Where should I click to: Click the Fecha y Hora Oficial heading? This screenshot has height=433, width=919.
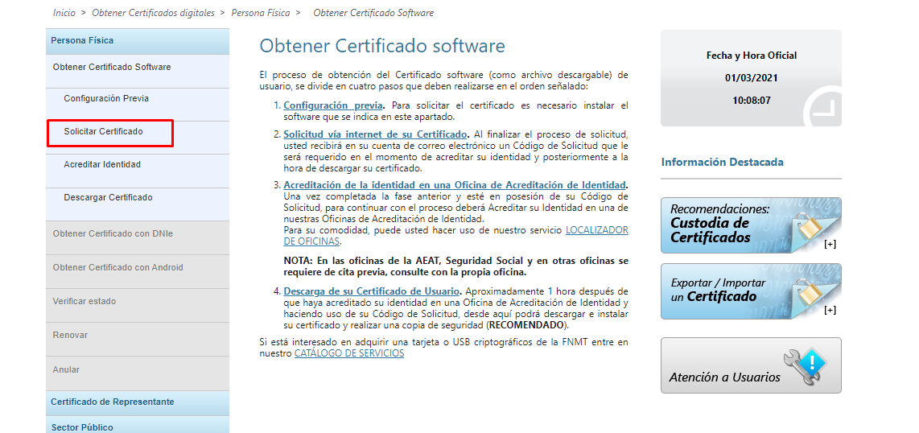click(x=752, y=56)
